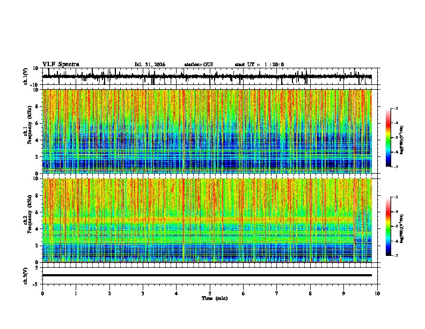The image size is (425, 329).
Task: Click time axis tick label "5"
Action: click(x=210, y=293)
